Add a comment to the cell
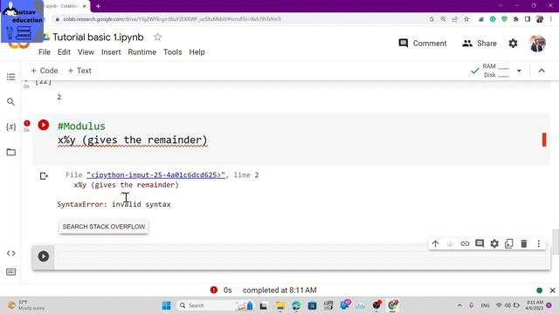 (480, 243)
